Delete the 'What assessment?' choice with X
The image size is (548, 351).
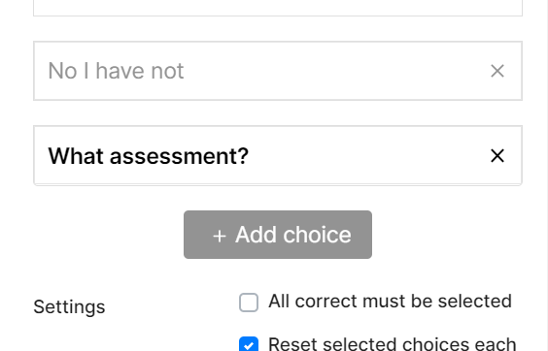[x=497, y=155]
